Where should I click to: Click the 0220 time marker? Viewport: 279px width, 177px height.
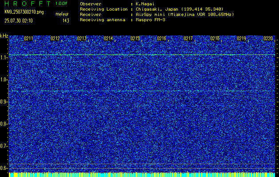click(x=268, y=38)
